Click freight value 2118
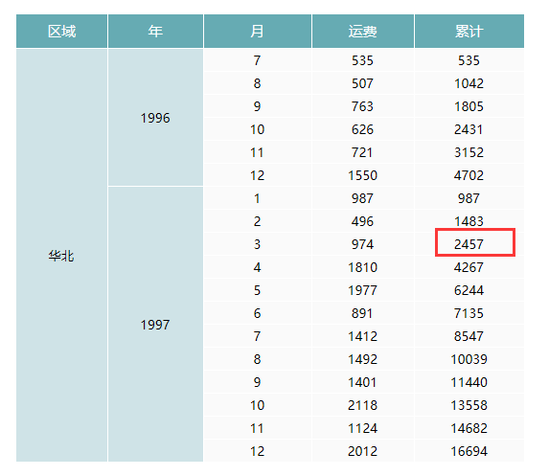 coord(363,405)
